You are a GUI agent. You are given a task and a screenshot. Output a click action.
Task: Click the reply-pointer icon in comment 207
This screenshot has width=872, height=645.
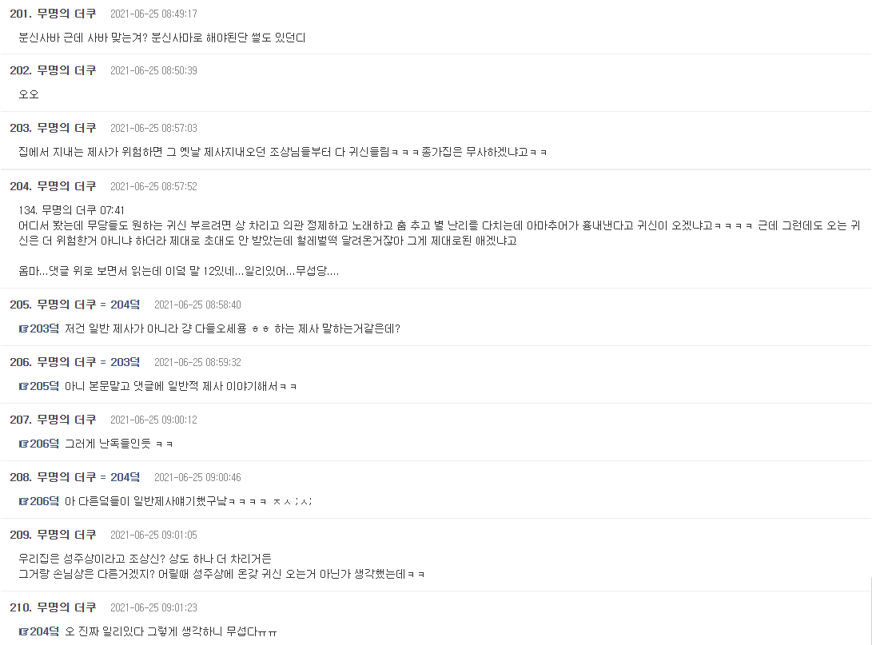pyautogui.click(x=23, y=444)
